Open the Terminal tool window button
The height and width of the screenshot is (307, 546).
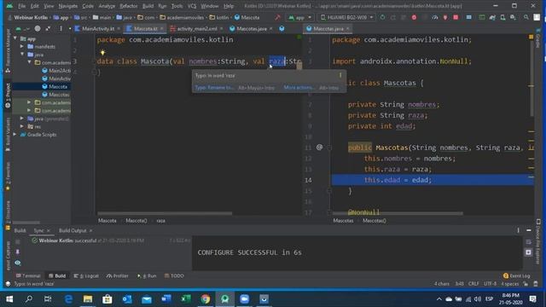(28, 276)
